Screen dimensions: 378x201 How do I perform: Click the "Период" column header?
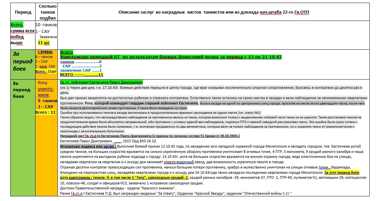pos(23,12)
